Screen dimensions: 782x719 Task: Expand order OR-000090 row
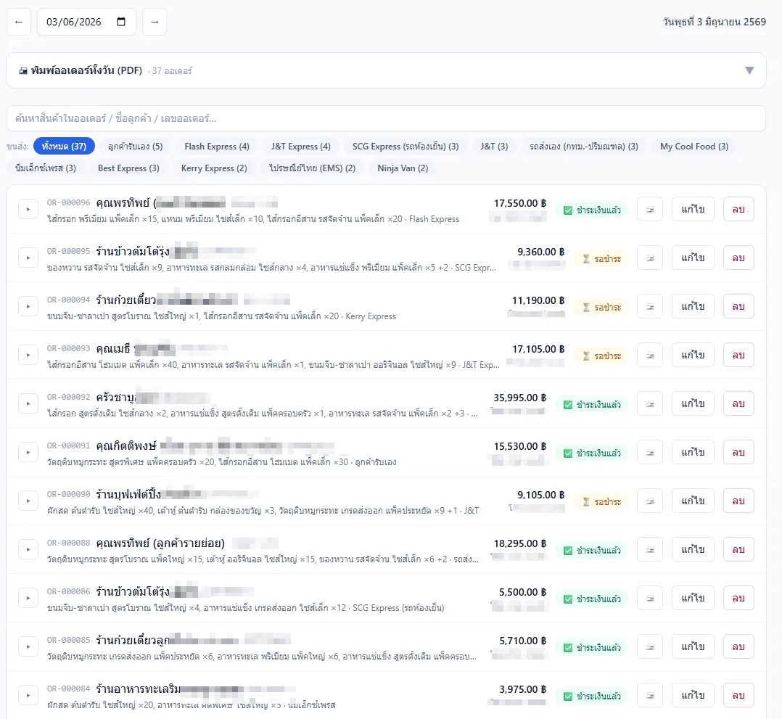click(28, 501)
